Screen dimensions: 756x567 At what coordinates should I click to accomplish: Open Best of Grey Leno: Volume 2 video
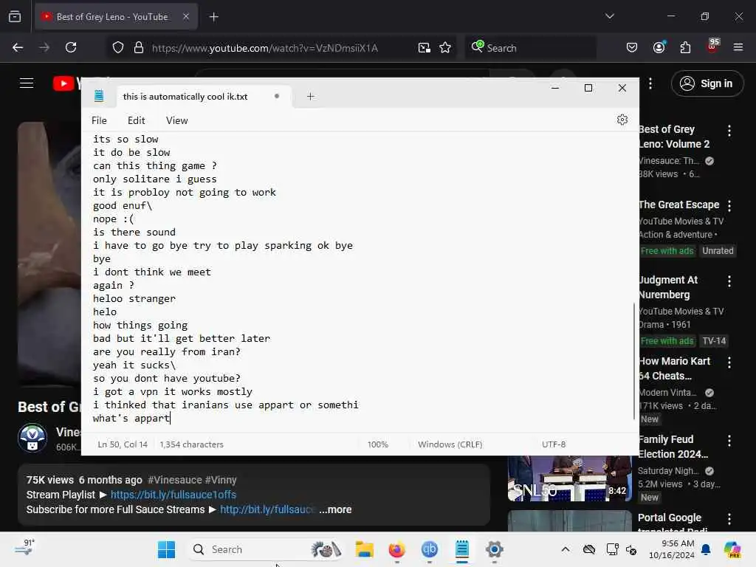point(674,137)
